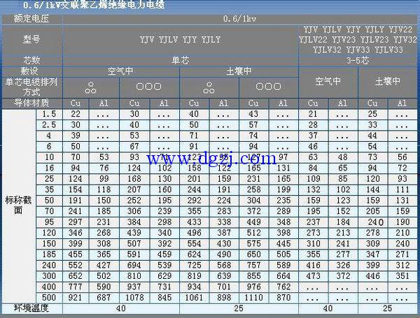Viewport: 420px width, 318px height.
Task: Select the 单芯电缆排列方式 header cell
Action: tap(31, 87)
